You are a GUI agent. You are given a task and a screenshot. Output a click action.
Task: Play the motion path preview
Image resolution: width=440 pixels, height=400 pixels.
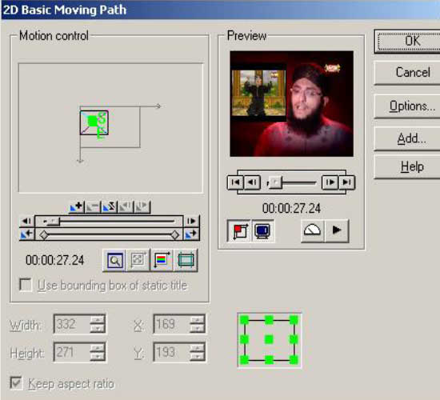tap(337, 231)
